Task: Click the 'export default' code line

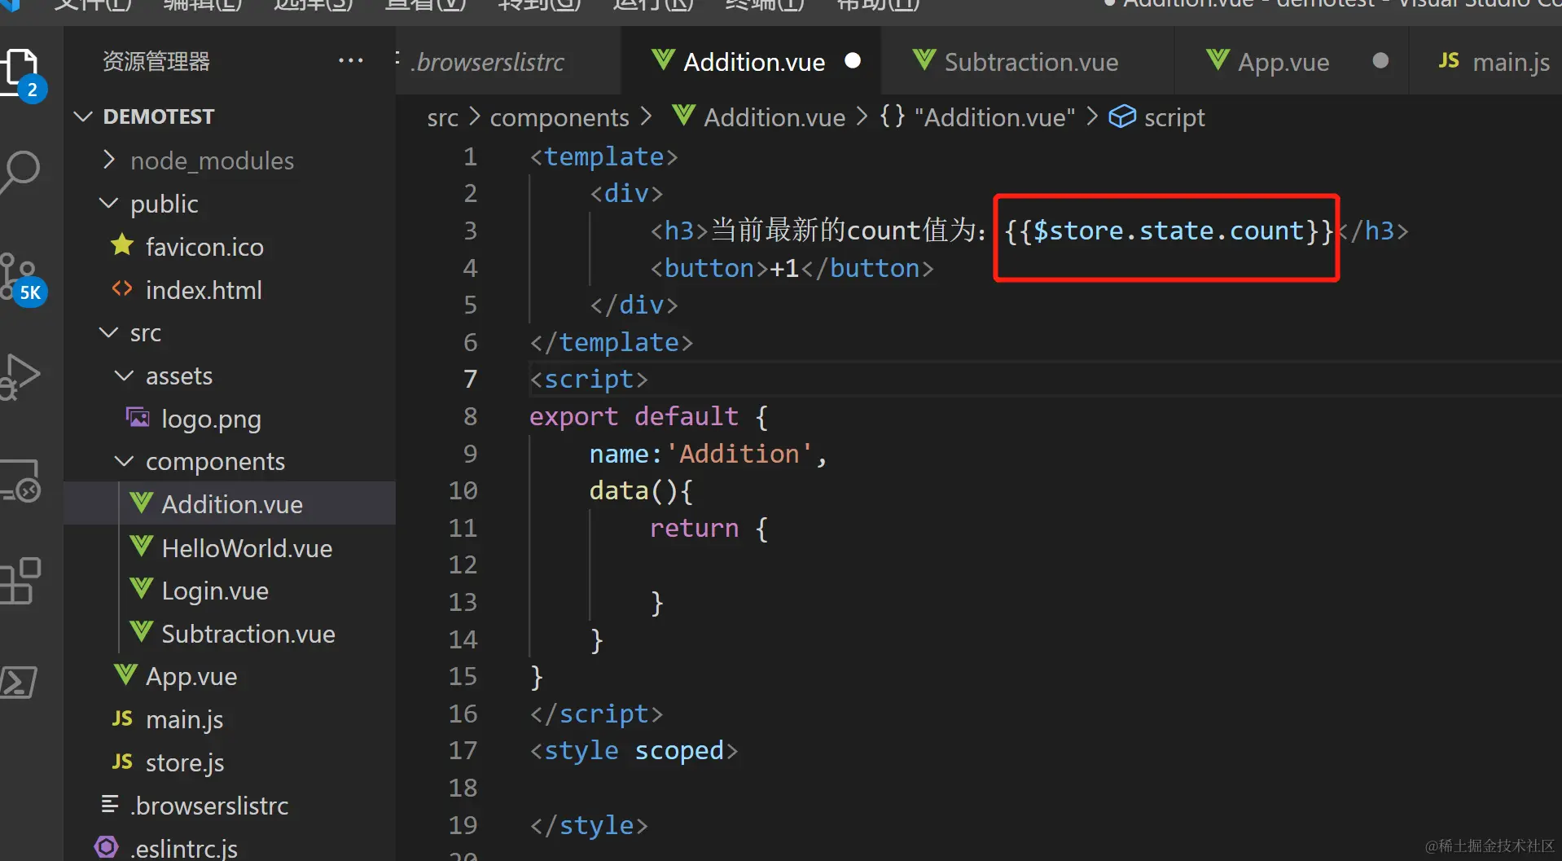Action: click(x=648, y=416)
